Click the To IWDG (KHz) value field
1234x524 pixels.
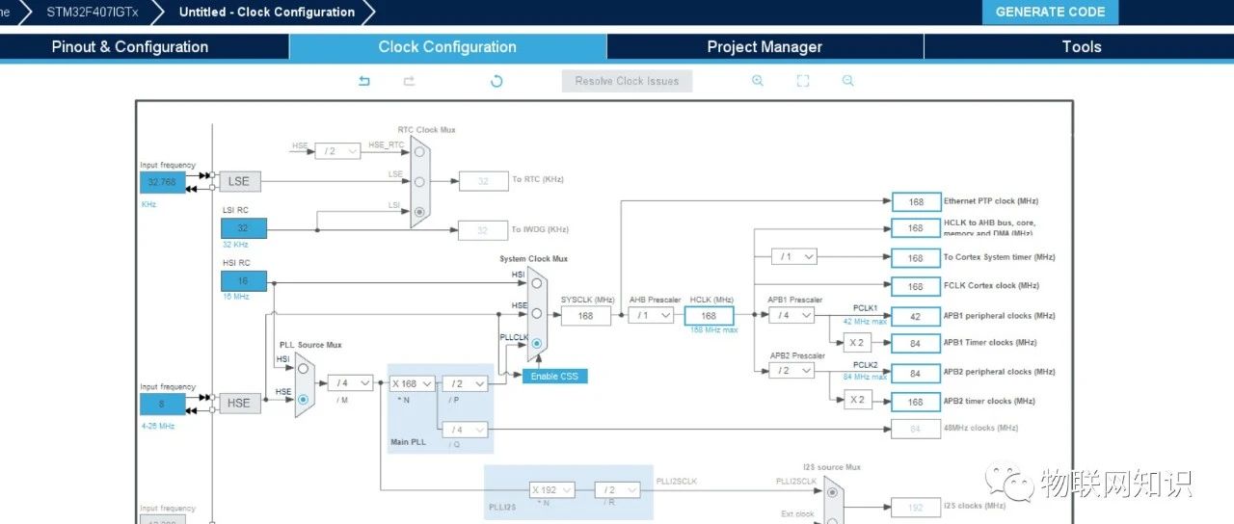483,230
